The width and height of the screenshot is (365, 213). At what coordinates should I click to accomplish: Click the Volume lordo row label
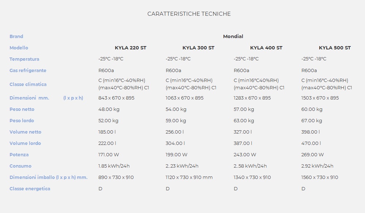click(25, 143)
